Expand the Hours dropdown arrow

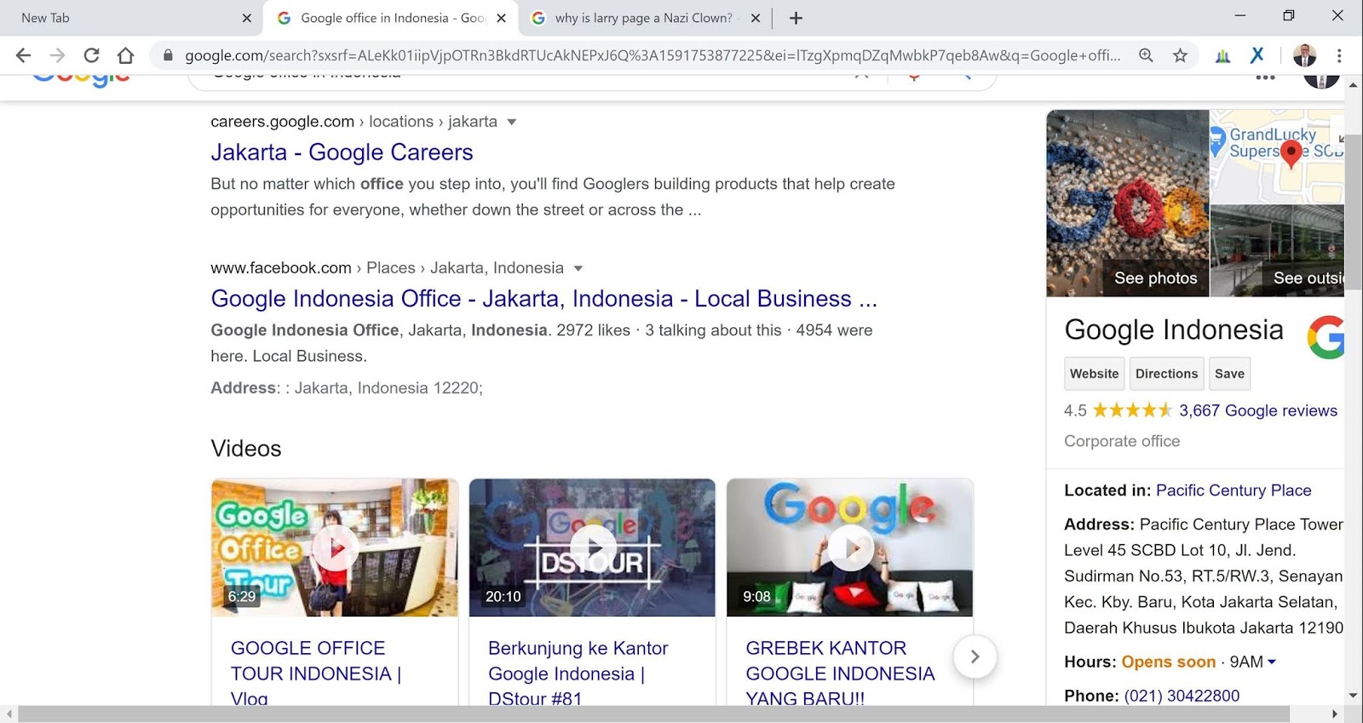pyautogui.click(x=1272, y=662)
